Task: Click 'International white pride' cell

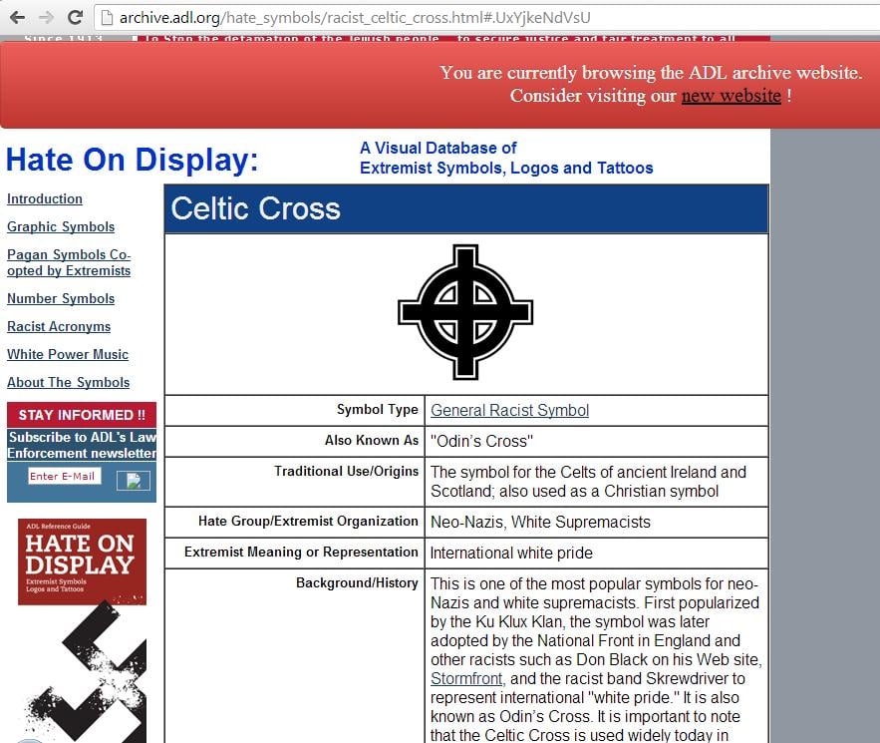Action: (596, 554)
